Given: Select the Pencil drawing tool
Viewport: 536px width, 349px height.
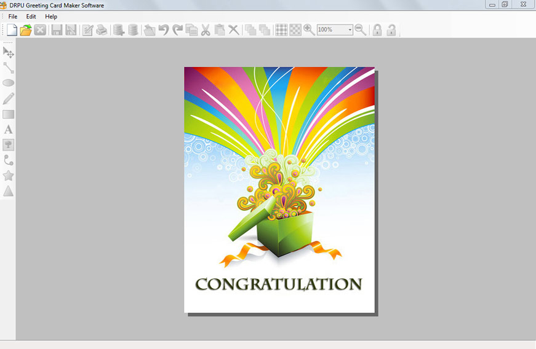Looking at the screenshot, I should (8, 98).
